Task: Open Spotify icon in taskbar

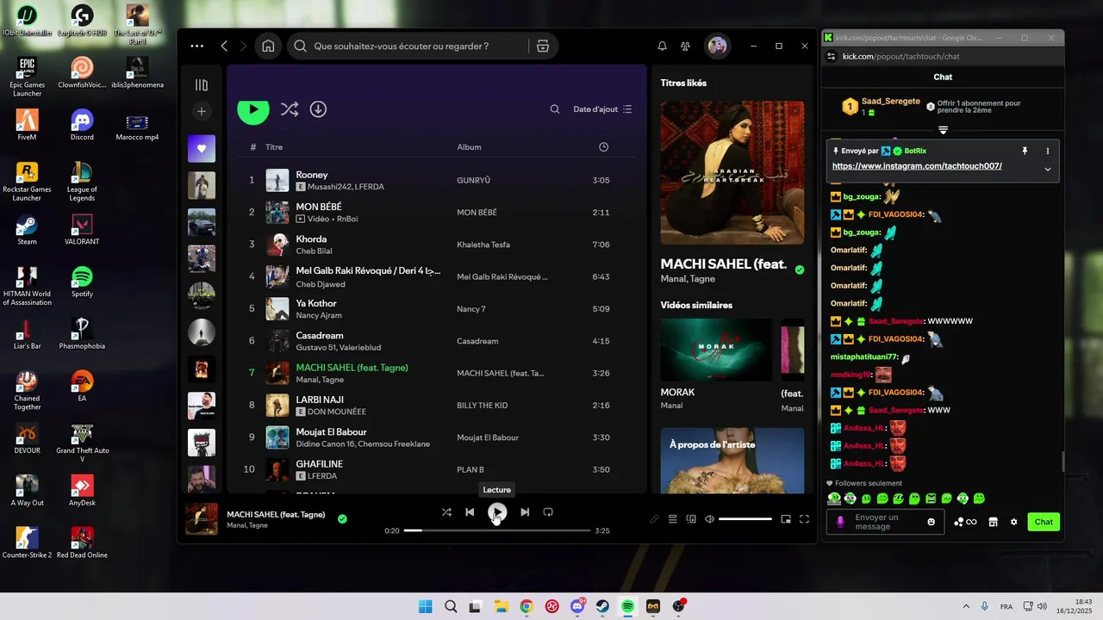Action: point(627,606)
